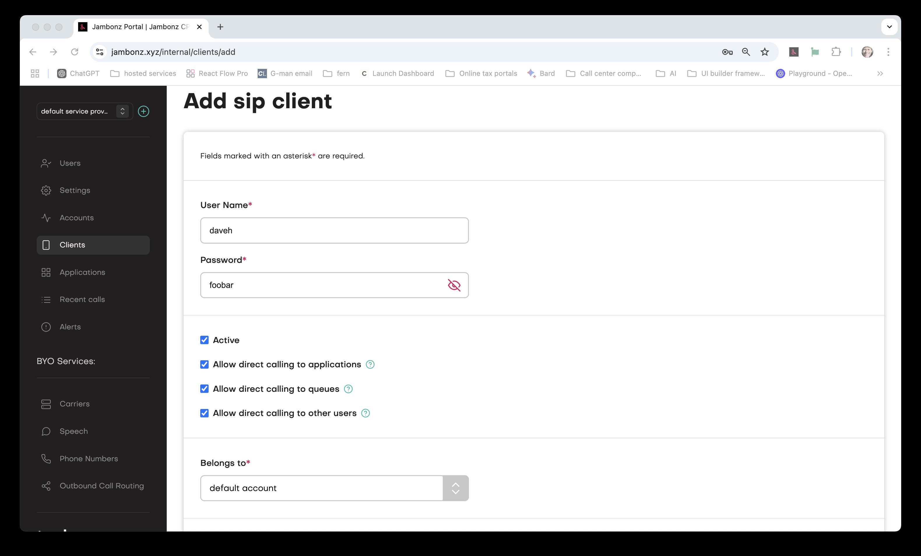Open the ChatGPT bookmark

(78, 73)
